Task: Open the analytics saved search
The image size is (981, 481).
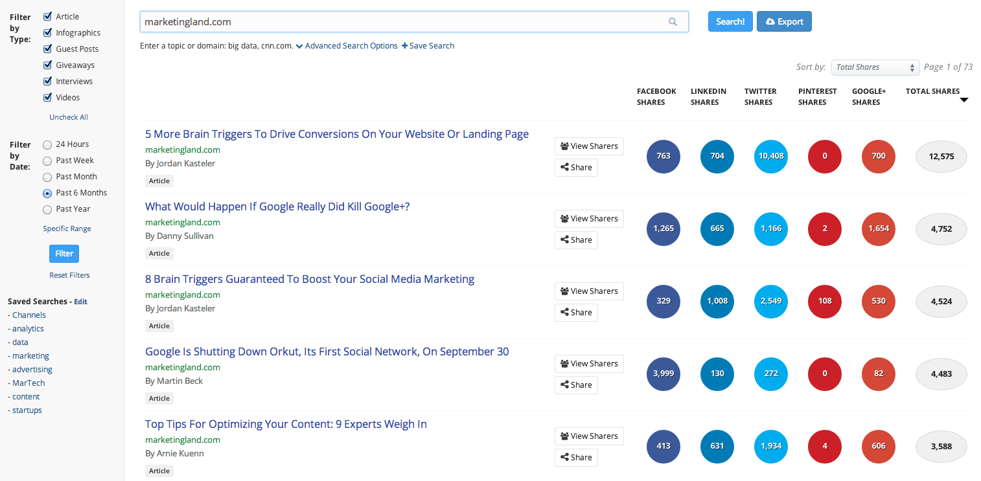Action: click(x=28, y=329)
